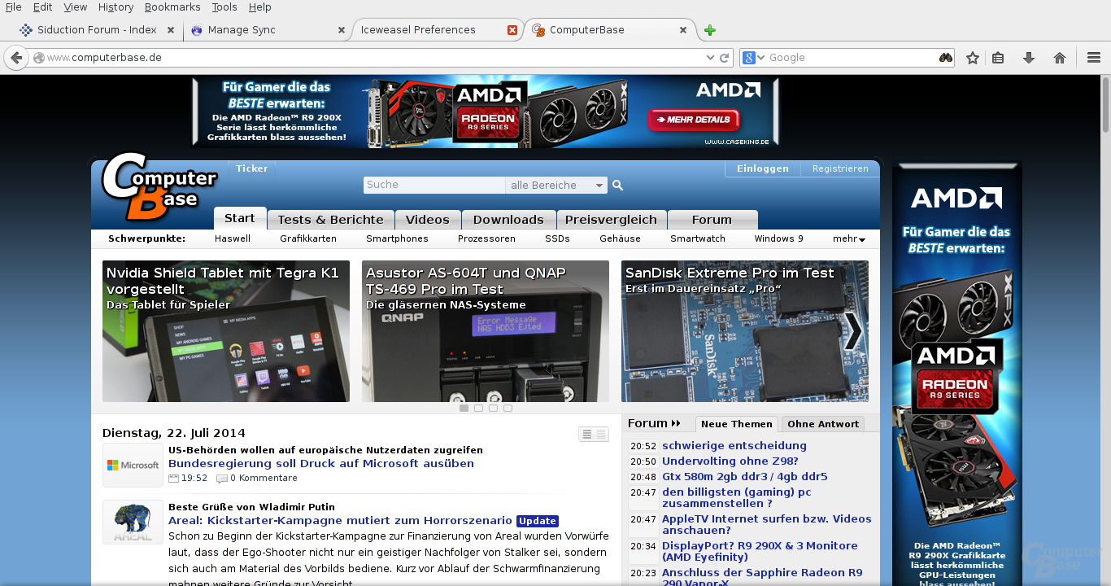Open the Tools menu
1111x586 pixels.
(x=224, y=7)
